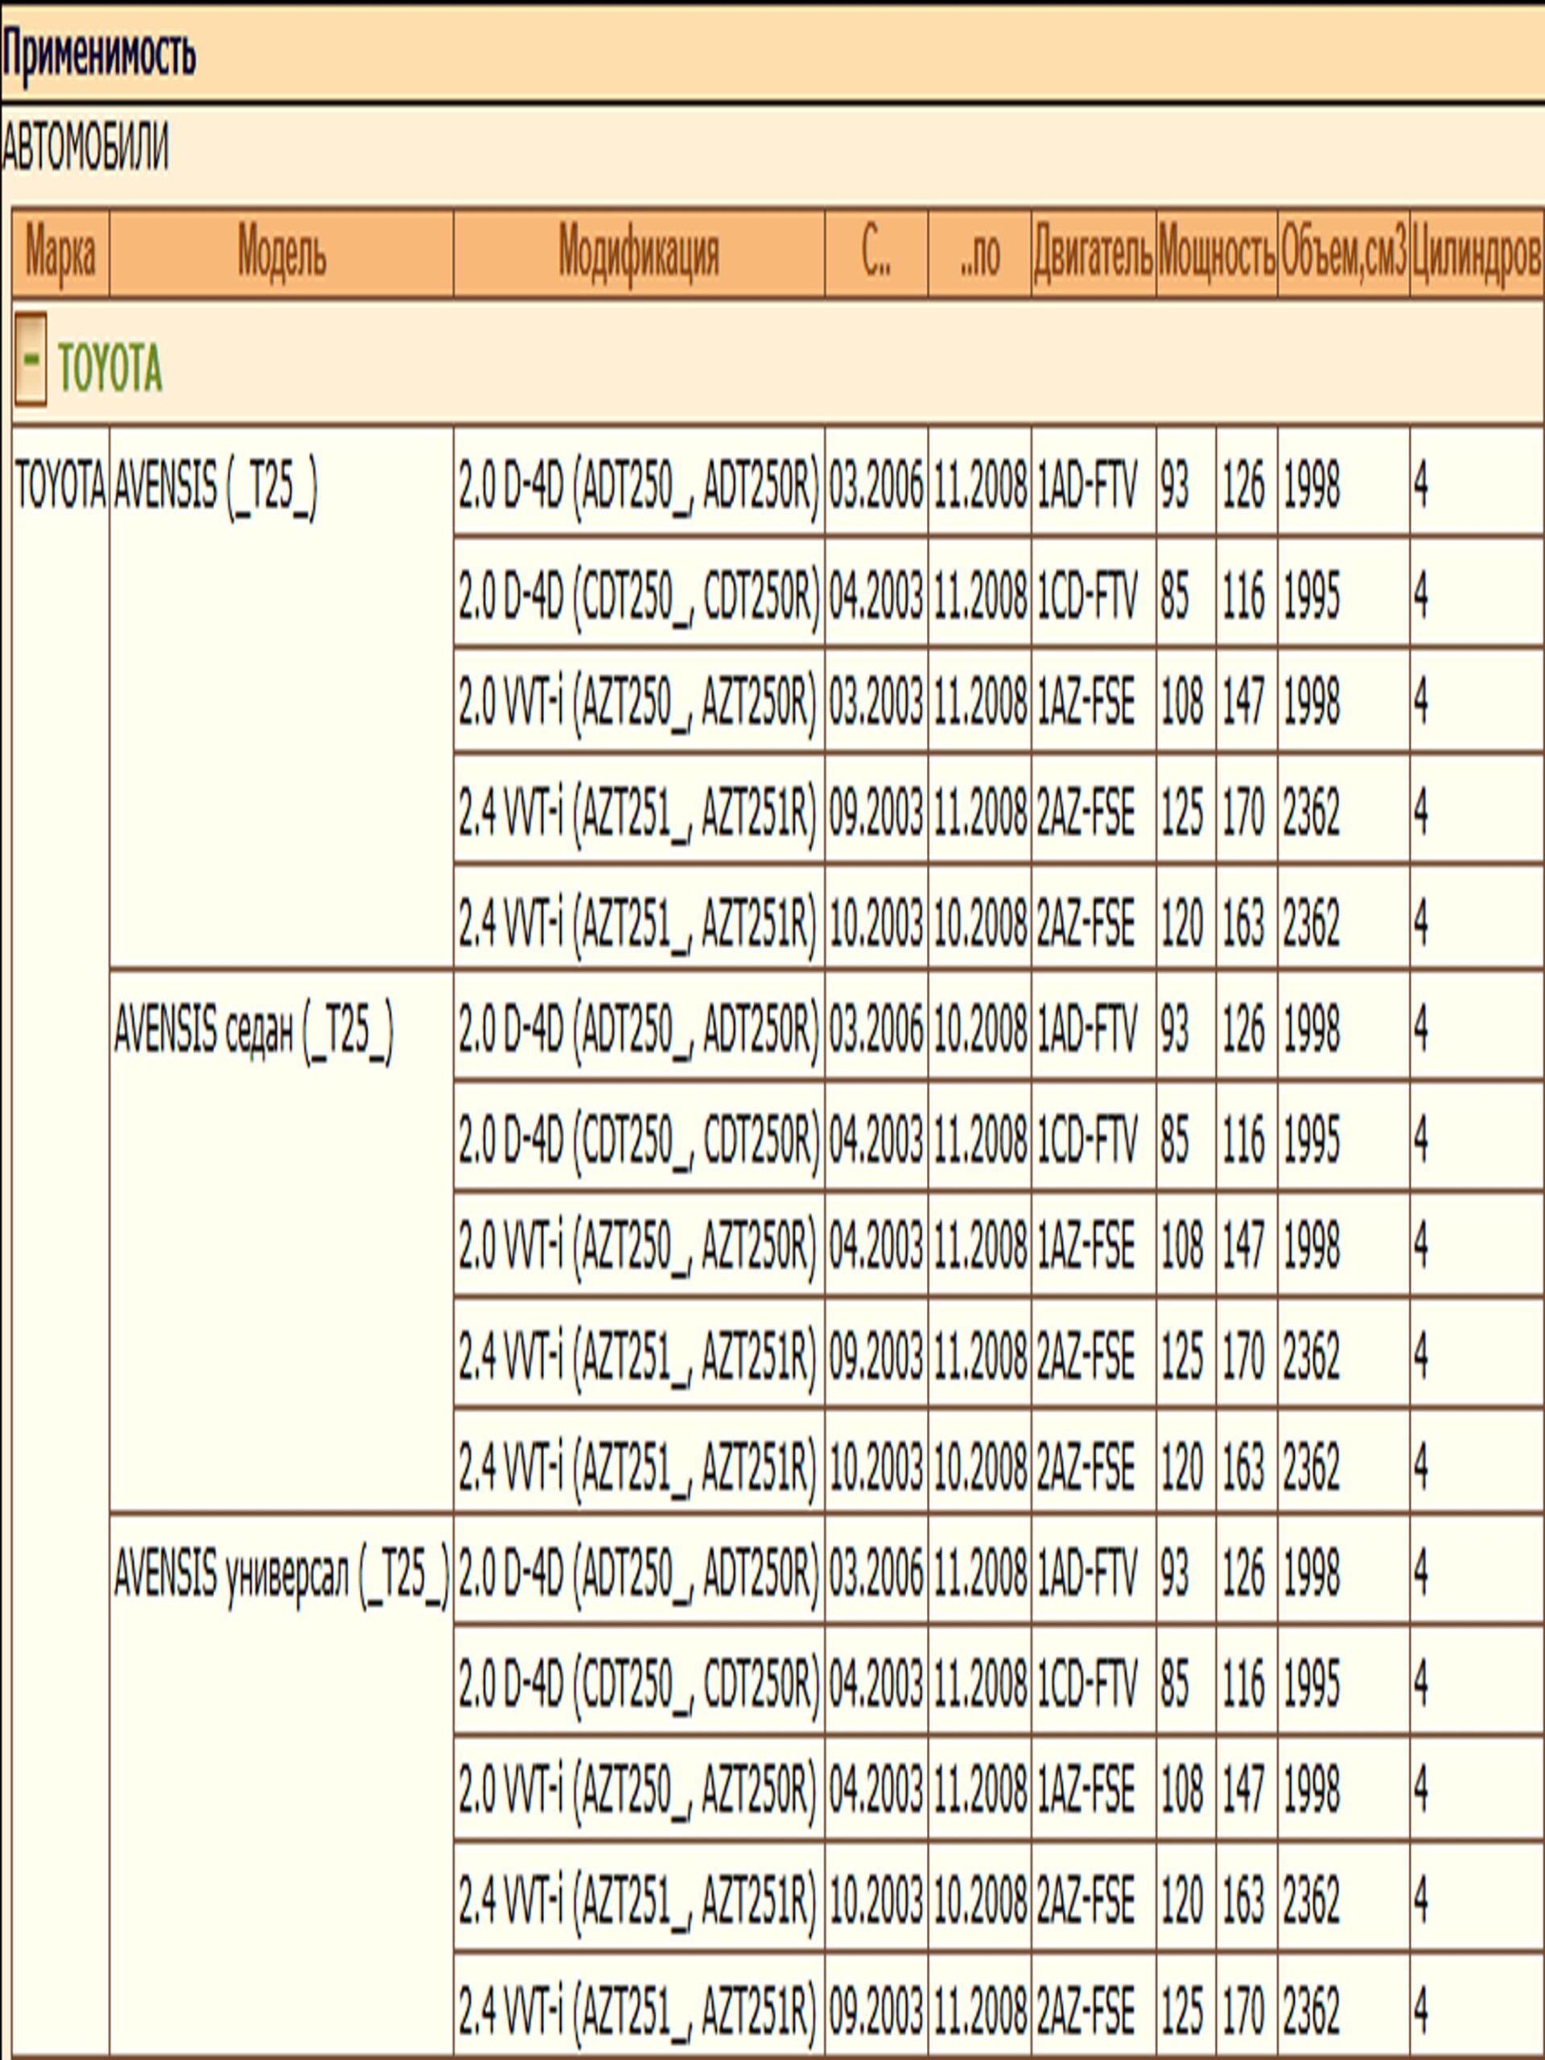Screen dimensions: 1545x2060
Task: Click the Двигатель column header
Action: 1094,253
